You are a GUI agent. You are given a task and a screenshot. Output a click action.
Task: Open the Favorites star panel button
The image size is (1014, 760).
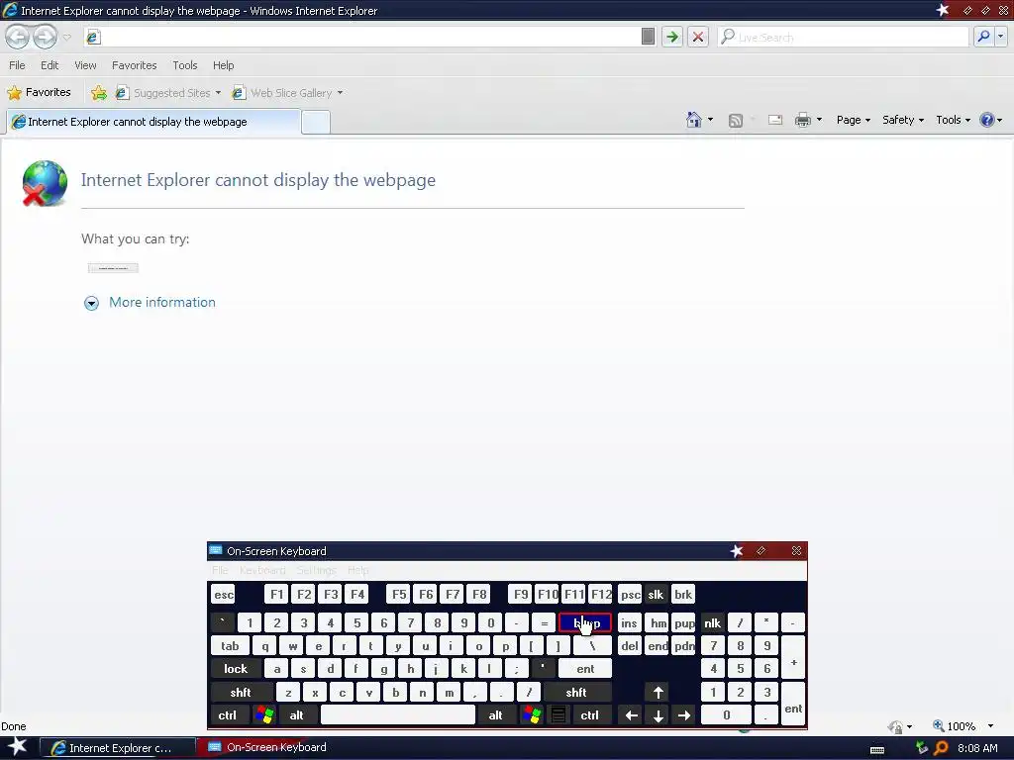click(39, 92)
